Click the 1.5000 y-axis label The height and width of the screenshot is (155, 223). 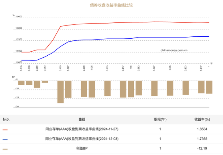click(x=19, y=62)
